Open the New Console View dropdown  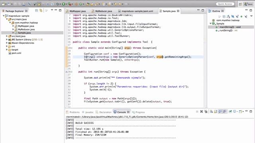(243, 112)
